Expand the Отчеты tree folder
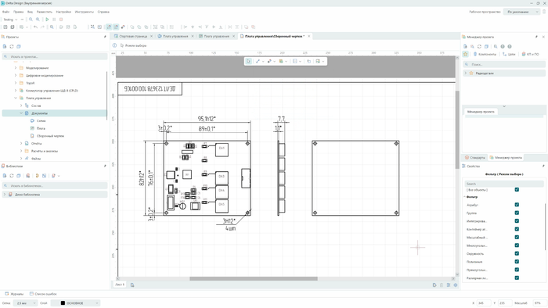 [21, 143]
